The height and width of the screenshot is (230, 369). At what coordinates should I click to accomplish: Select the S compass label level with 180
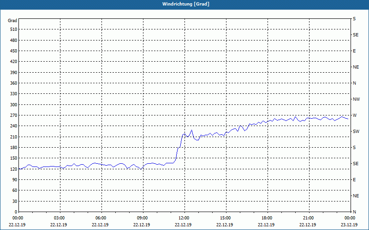(354, 148)
